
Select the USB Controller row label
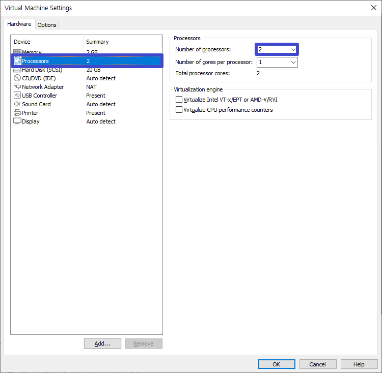39,96
